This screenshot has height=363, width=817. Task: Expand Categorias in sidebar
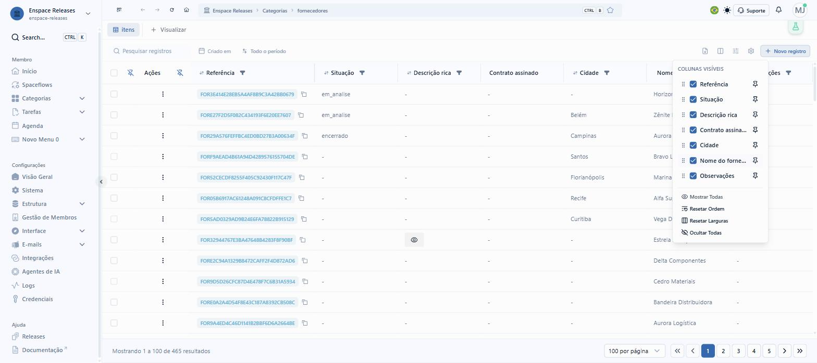coord(82,98)
